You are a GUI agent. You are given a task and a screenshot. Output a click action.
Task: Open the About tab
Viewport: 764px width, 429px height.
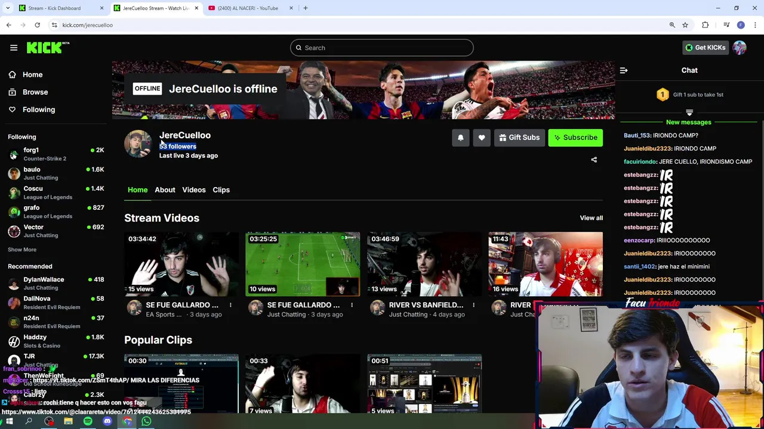tap(165, 190)
